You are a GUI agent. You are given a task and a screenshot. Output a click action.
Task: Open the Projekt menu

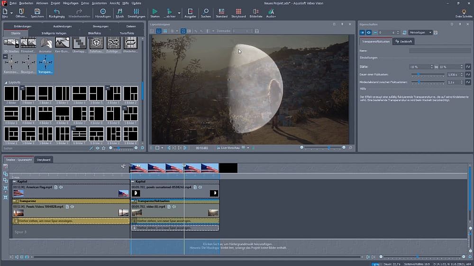[x=55, y=3]
